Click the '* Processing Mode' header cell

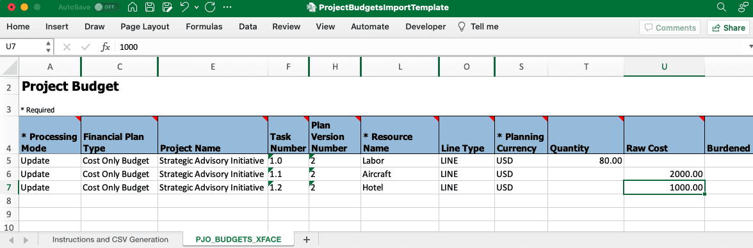click(x=50, y=135)
